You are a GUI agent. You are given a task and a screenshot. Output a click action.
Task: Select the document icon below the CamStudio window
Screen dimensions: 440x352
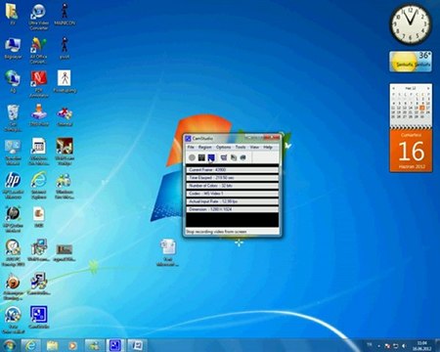point(168,252)
